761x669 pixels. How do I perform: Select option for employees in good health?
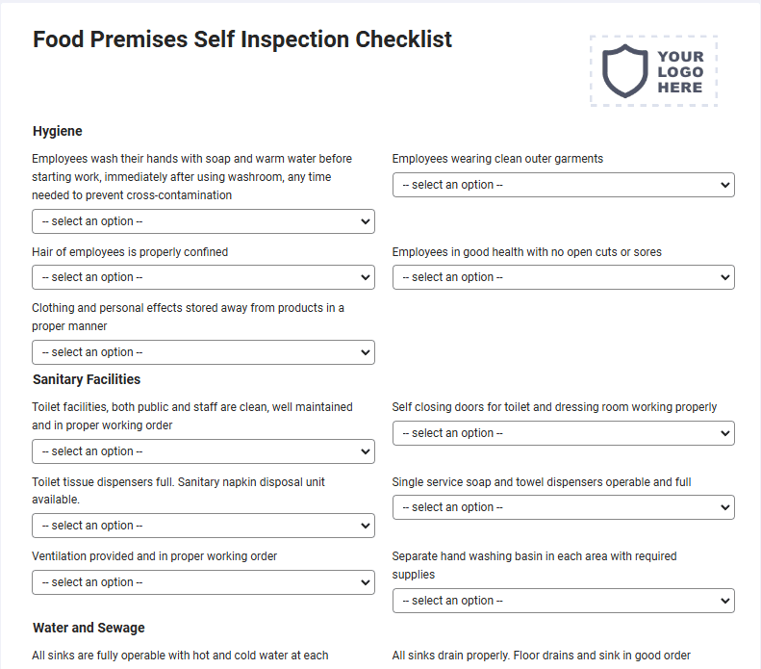pos(564,277)
